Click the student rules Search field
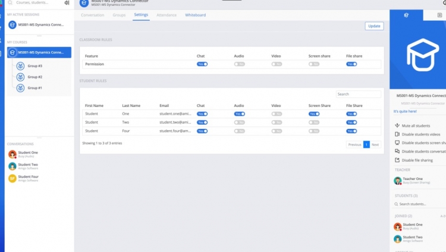Screen dimensions: 446x252 click(358, 94)
